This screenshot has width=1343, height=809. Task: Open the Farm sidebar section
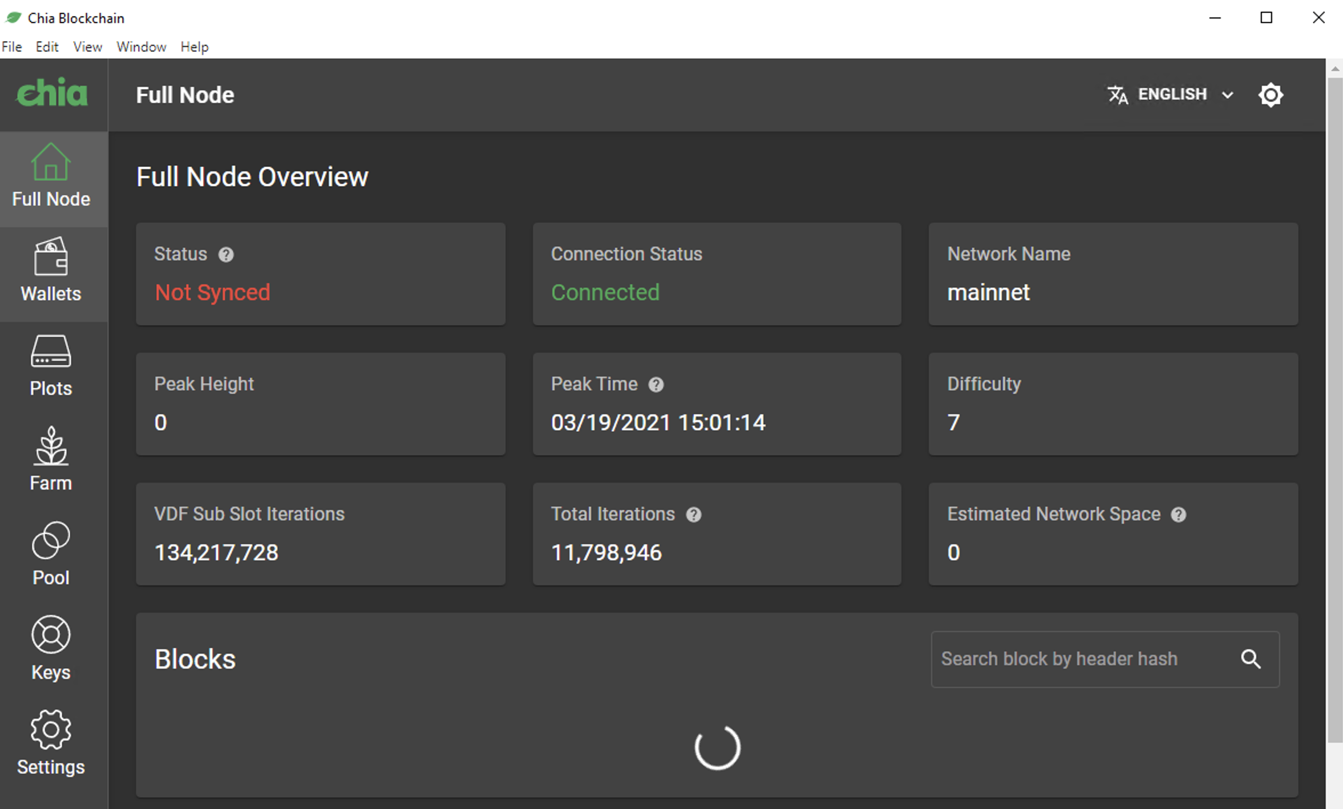pyautogui.click(x=51, y=459)
